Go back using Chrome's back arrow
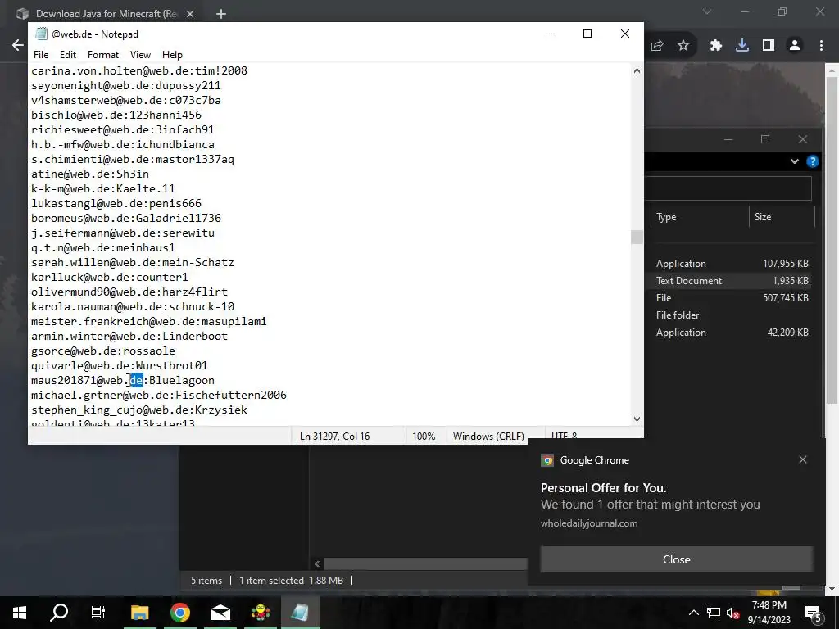 [x=18, y=46]
